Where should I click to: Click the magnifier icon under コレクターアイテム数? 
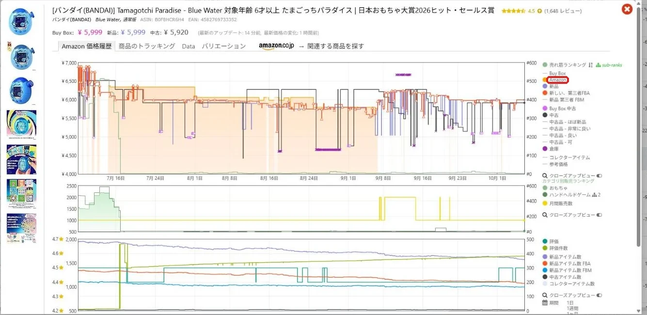pyautogui.click(x=545, y=295)
